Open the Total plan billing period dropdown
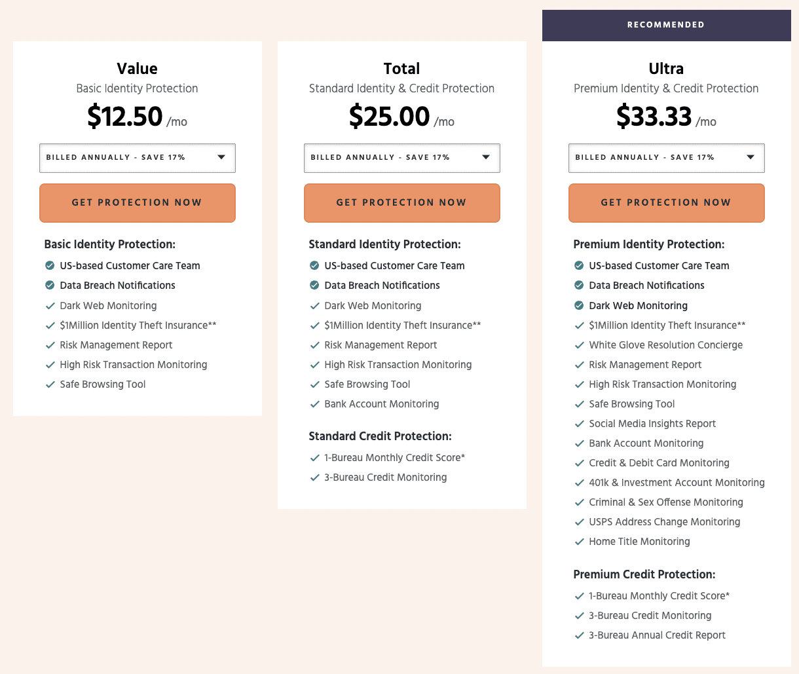799x674 pixels. click(x=402, y=158)
